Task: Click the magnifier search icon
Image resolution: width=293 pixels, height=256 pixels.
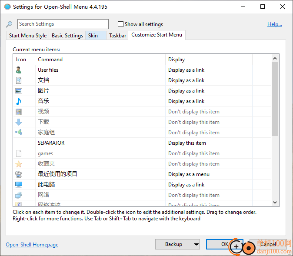Action: point(9,24)
